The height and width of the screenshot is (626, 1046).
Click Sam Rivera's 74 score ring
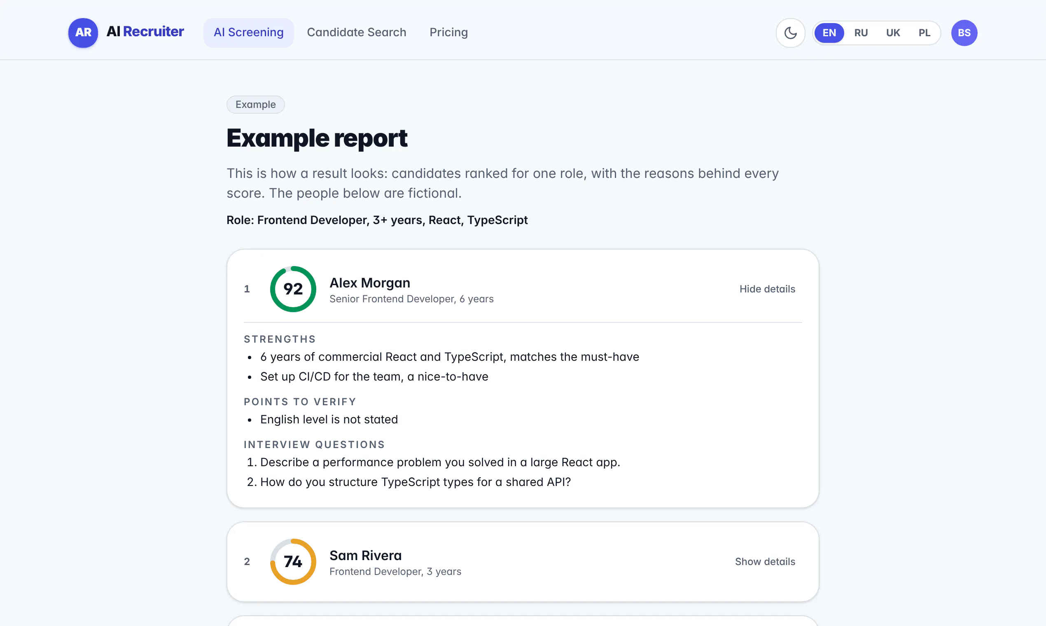click(x=293, y=561)
